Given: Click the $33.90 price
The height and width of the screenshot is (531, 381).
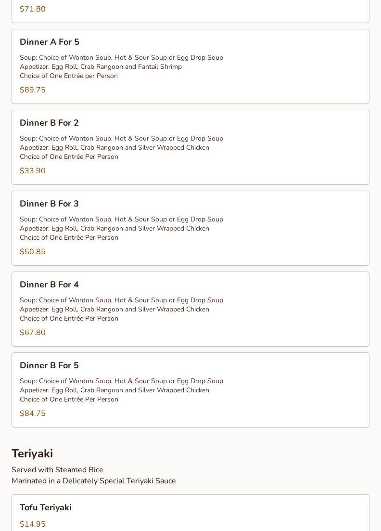Looking at the screenshot, I should 33,171.
